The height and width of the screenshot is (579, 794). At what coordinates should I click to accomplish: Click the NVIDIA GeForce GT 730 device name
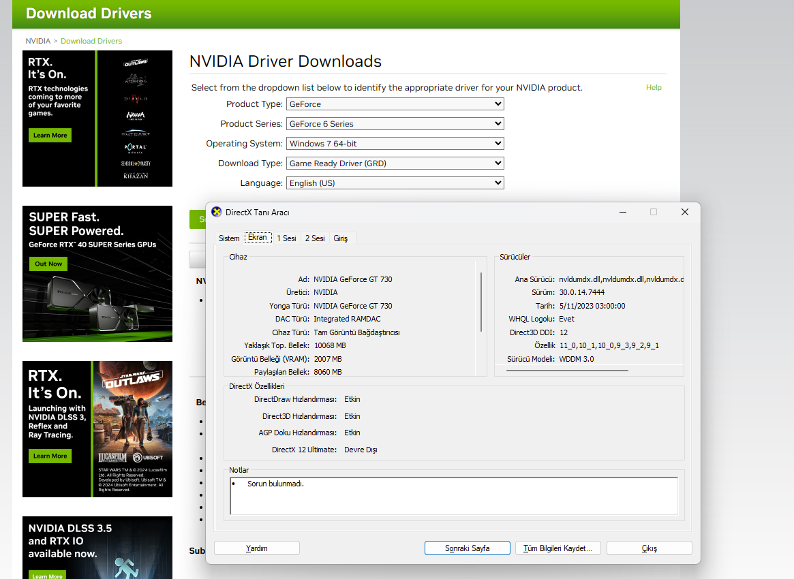(x=353, y=279)
